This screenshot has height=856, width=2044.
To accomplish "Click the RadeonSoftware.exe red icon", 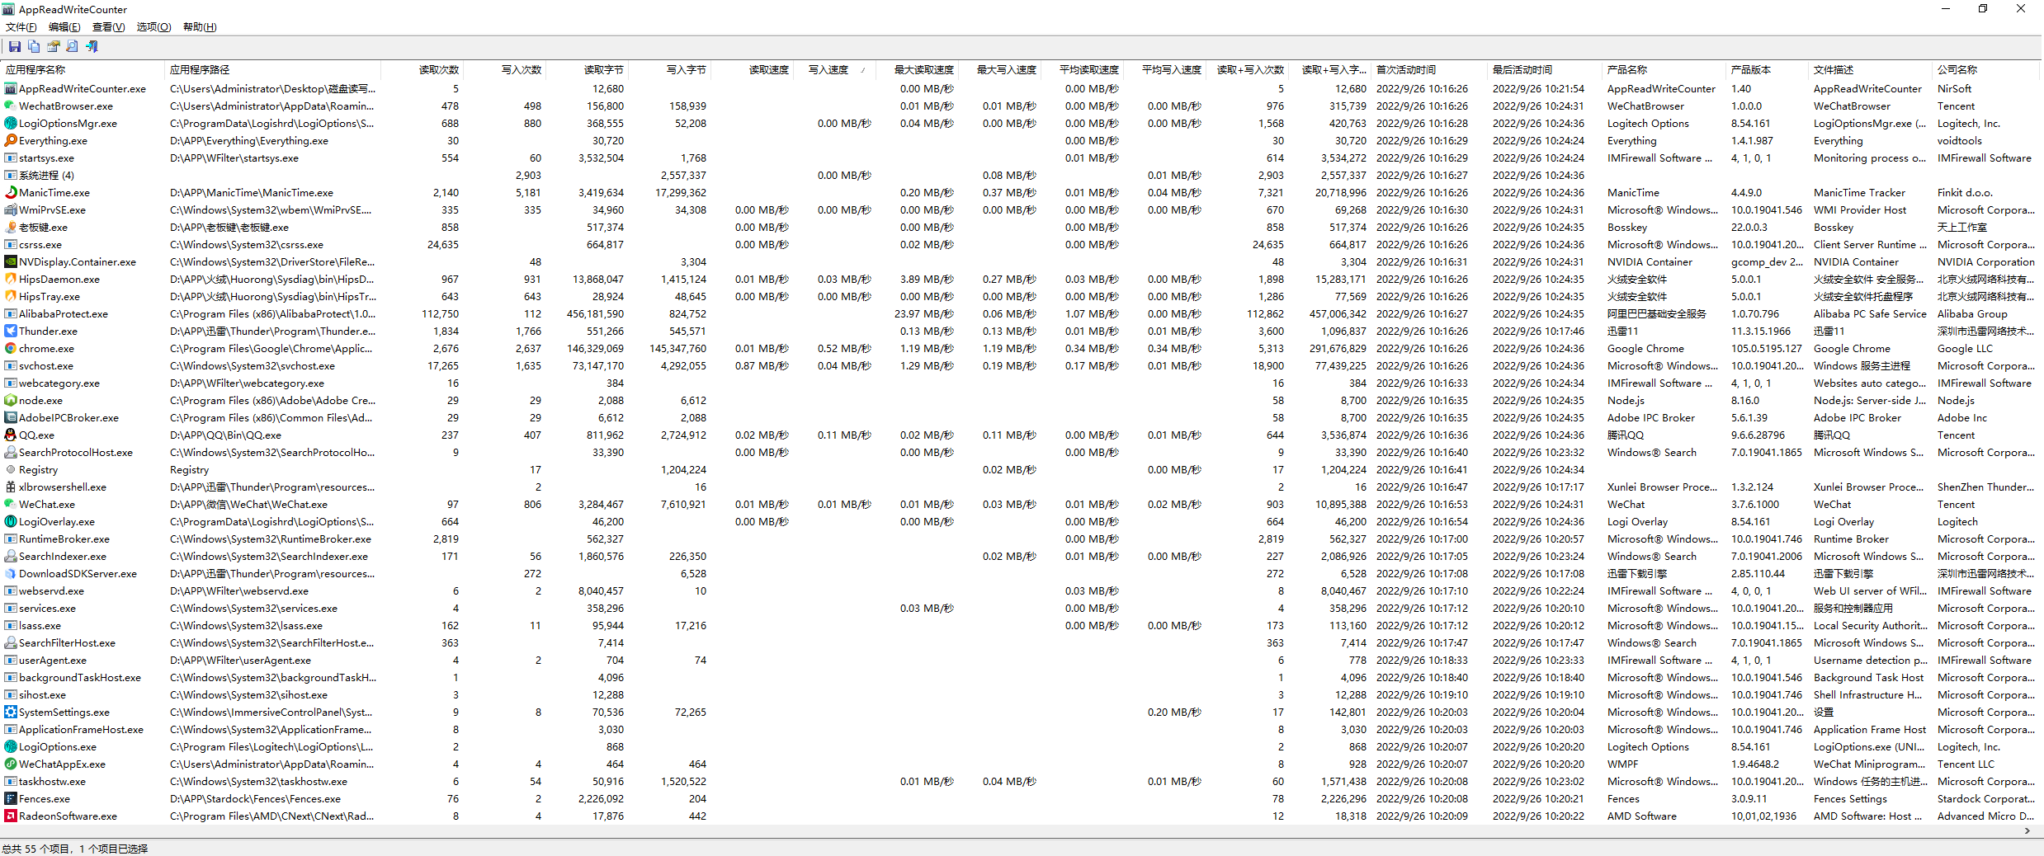I will click(11, 816).
